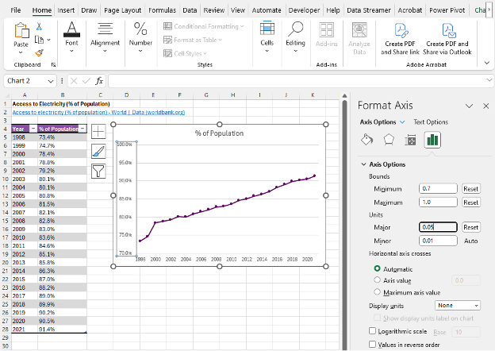Reset the Major unit
The width and height of the screenshot is (495, 351).
click(470, 227)
